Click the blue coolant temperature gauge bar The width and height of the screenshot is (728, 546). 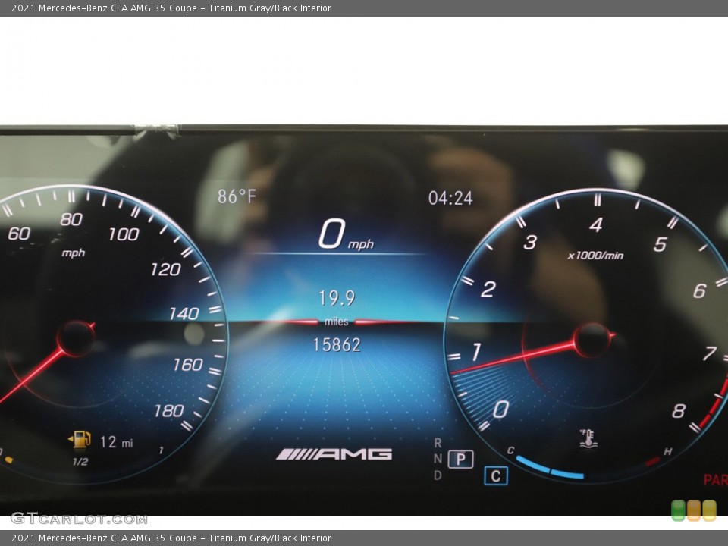pos(550,468)
